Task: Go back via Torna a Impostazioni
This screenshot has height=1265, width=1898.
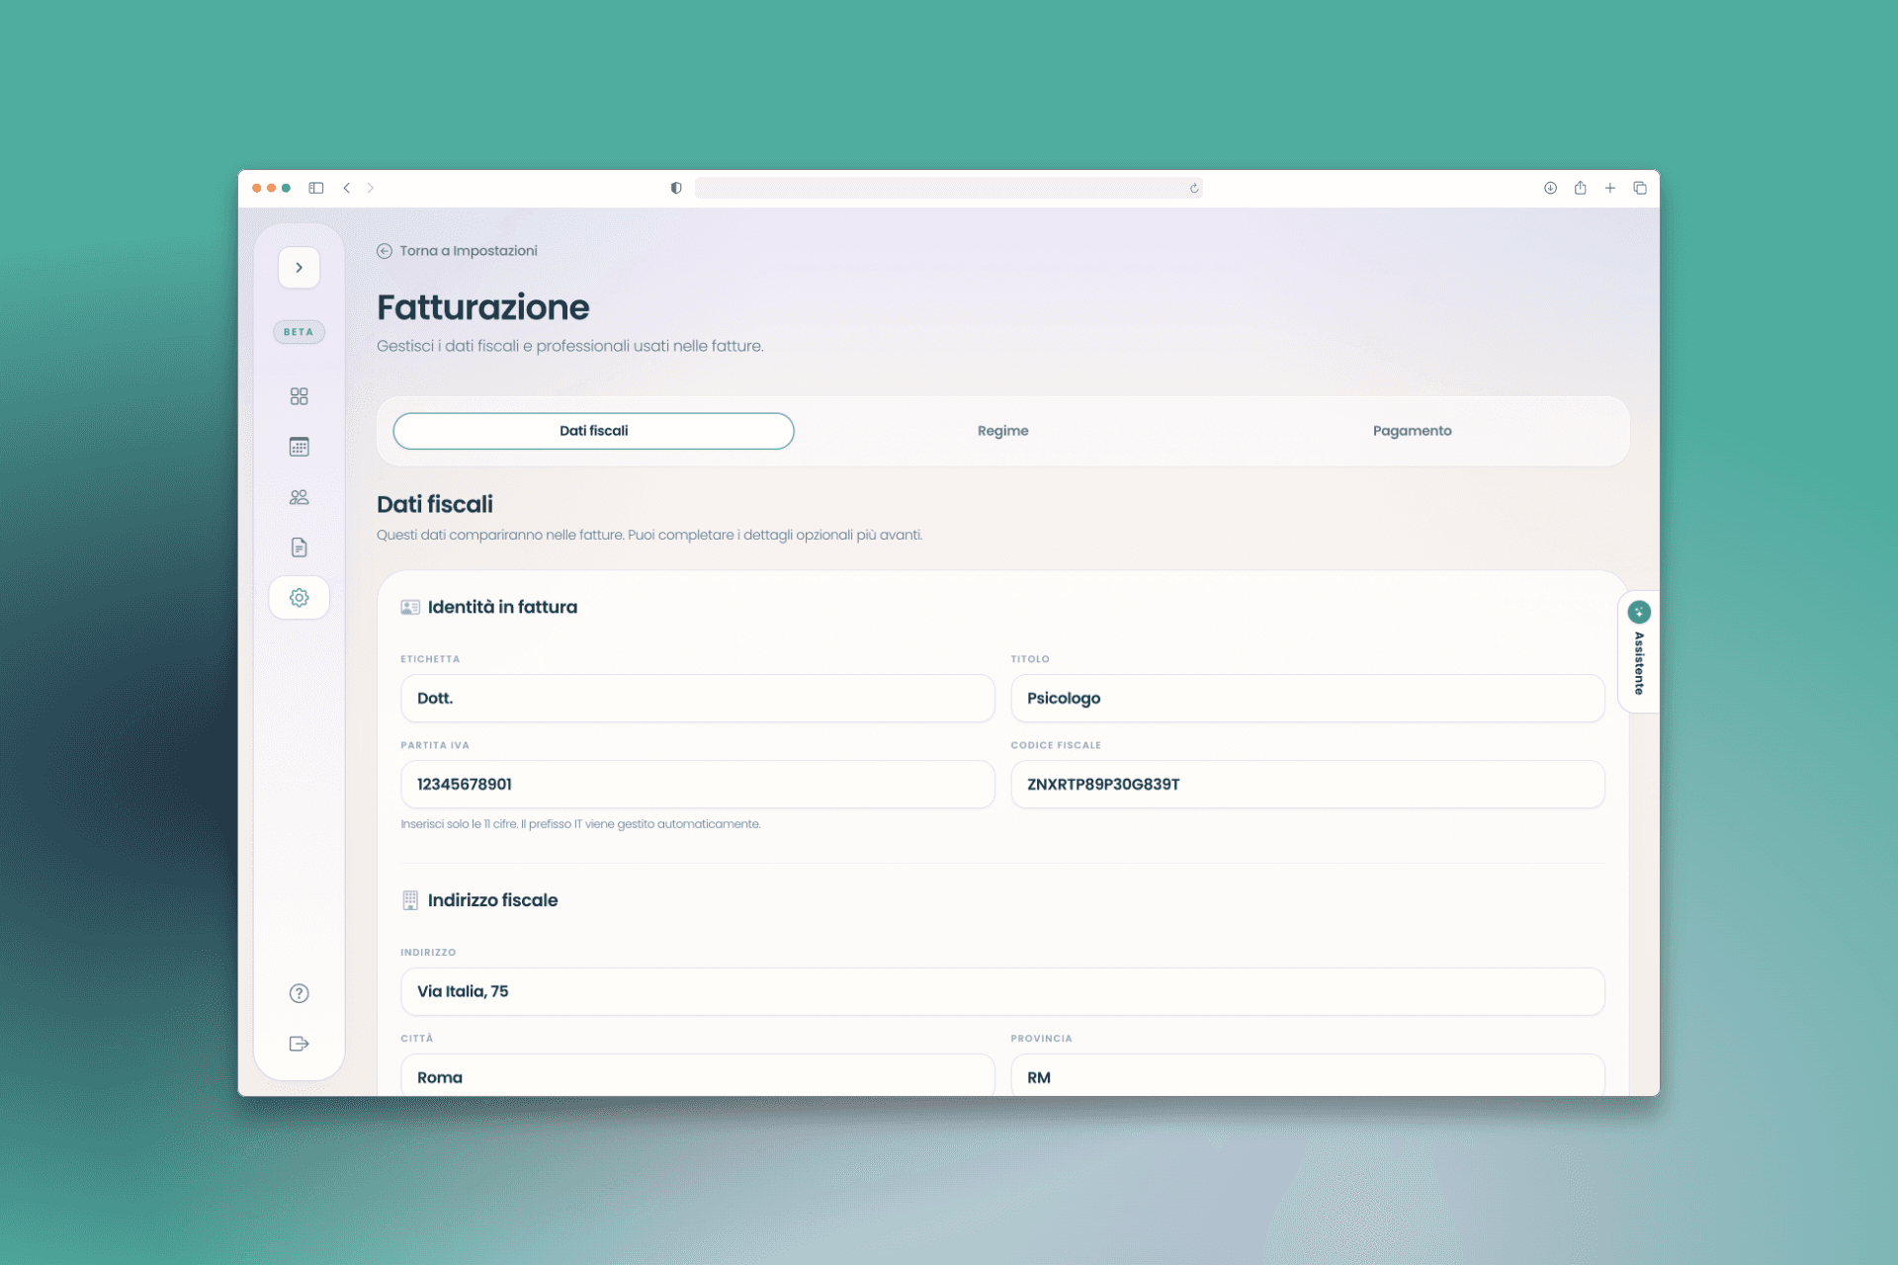Action: point(457,251)
